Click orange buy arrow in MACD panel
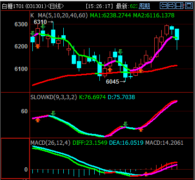 pos(146,174)
